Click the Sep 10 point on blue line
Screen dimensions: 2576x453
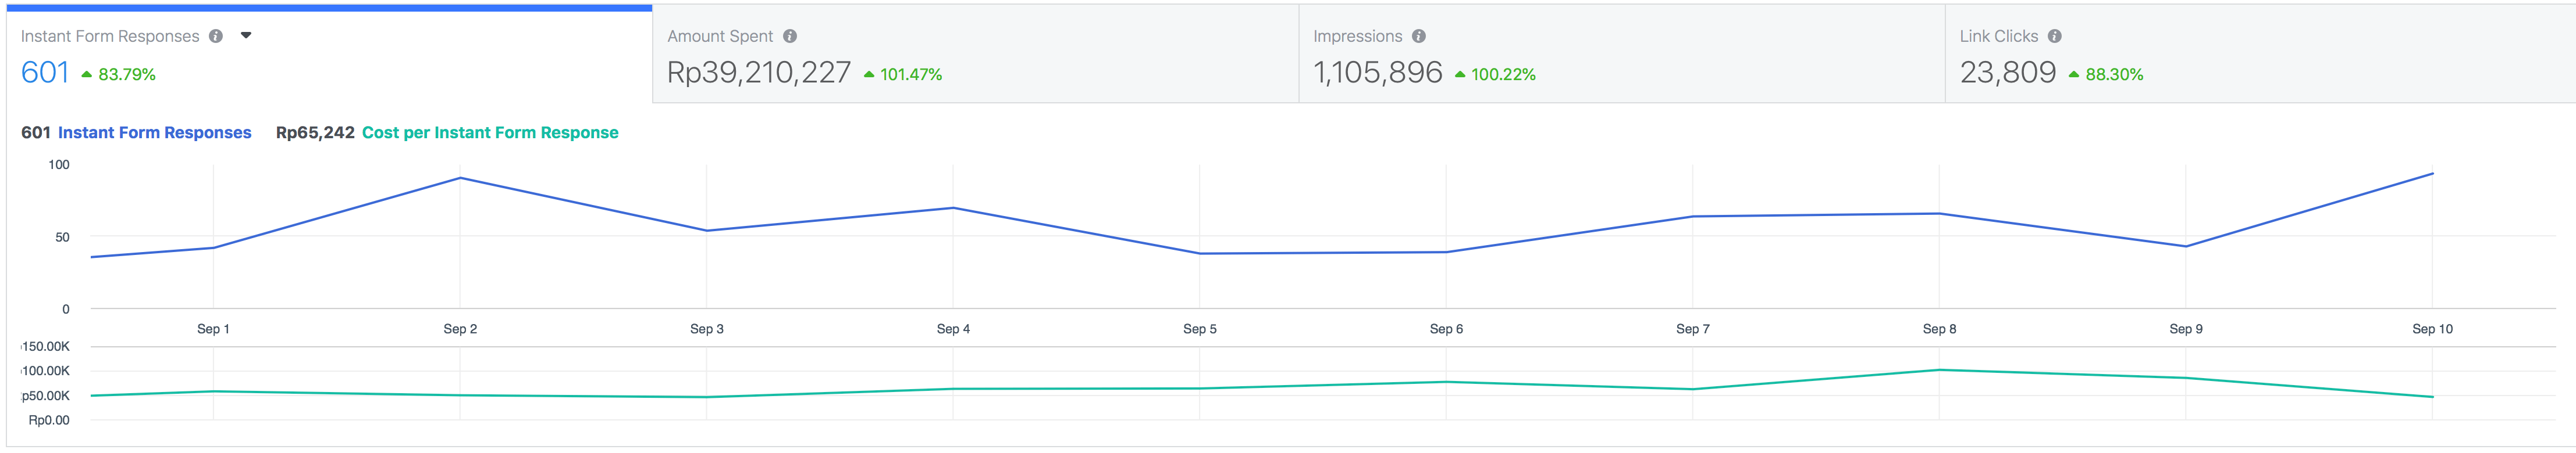(2432, 174)
